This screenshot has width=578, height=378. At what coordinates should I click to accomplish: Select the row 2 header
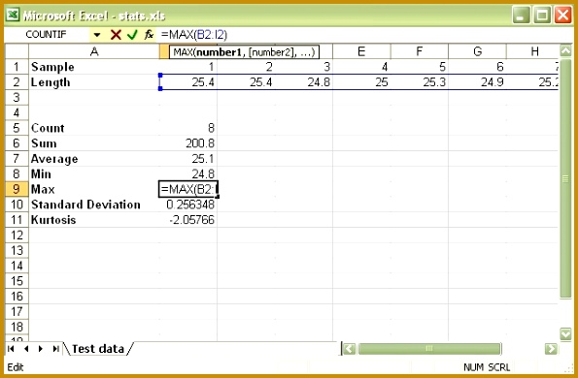pos(17,82)
